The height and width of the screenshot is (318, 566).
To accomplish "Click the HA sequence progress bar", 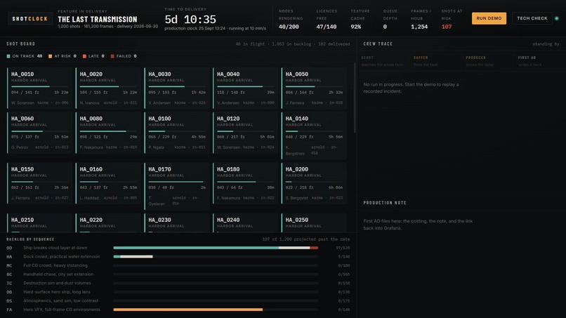I will point(216,257).
